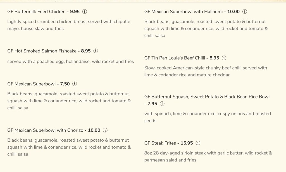Open info icon next to the 7.95 price
The height and width of the screenshot is (172, 286).
[x=162, y=104]
